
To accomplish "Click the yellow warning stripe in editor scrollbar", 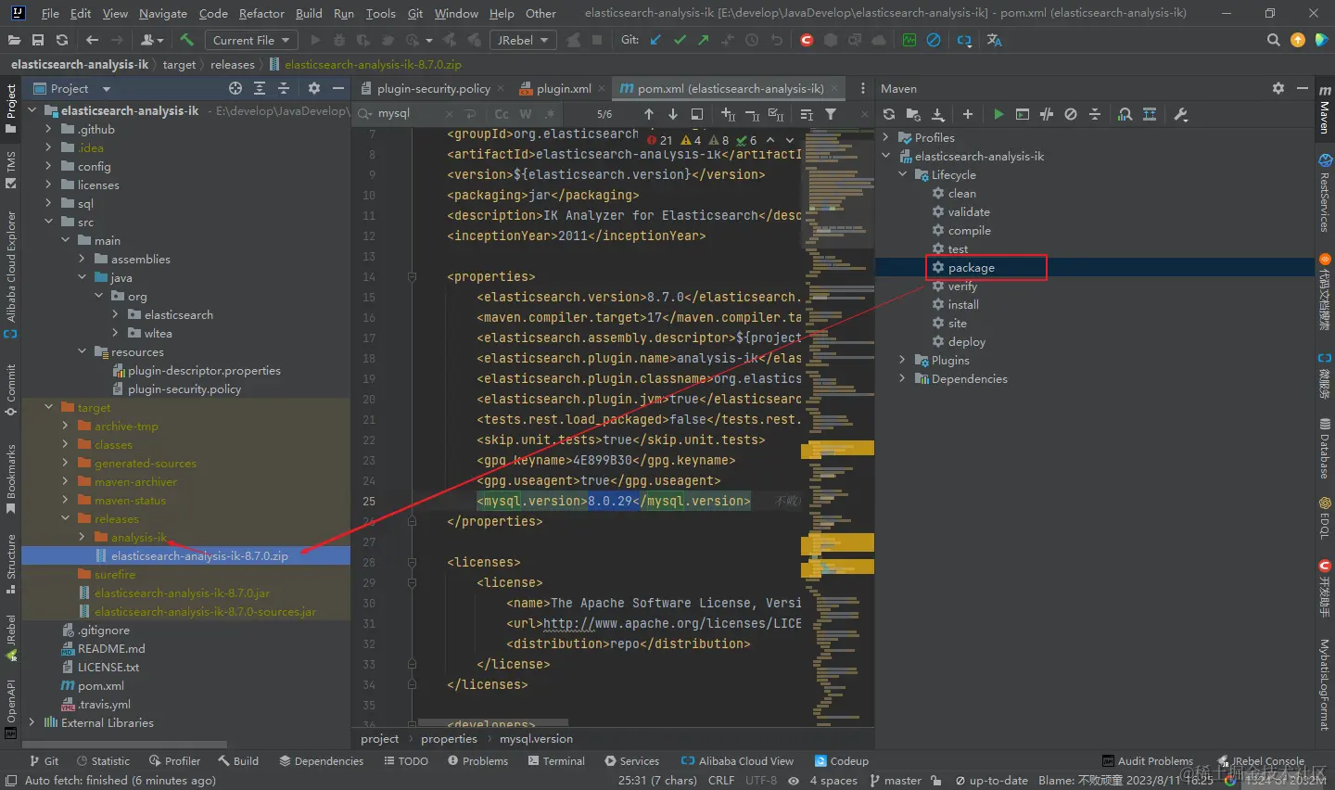I will point(837,449).
